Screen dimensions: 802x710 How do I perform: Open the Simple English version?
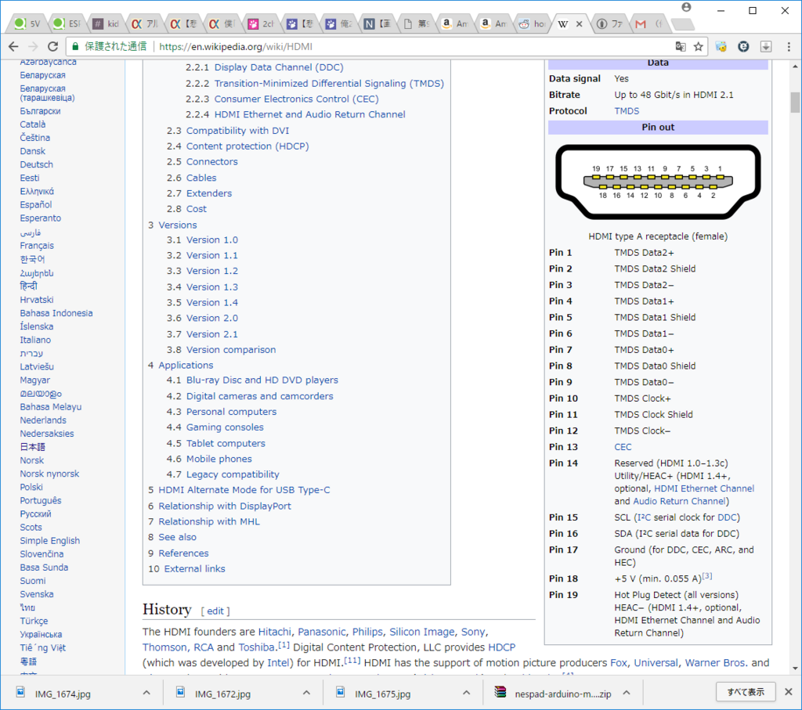click(x=49, y=541)
